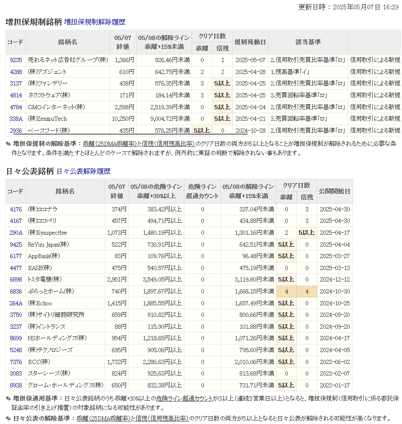The image size is (402, 424).
Task: Click 信残(信用残高比率) link in 日々公表の解除基準 note
Action: [x=162, y=418]
